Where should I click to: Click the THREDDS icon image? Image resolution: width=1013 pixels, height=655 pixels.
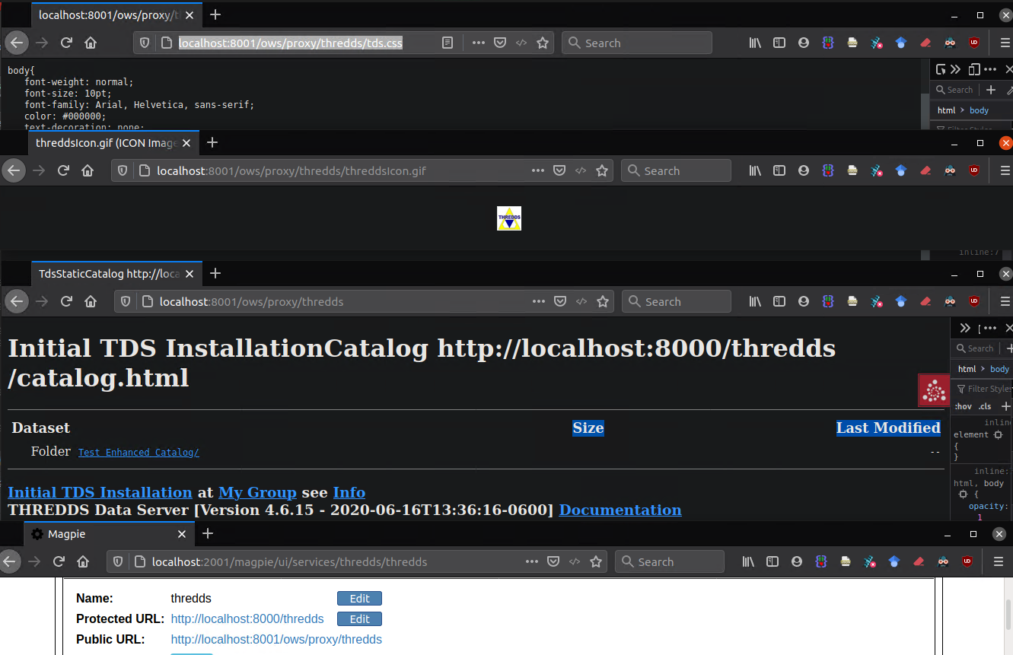pos(509,218)
